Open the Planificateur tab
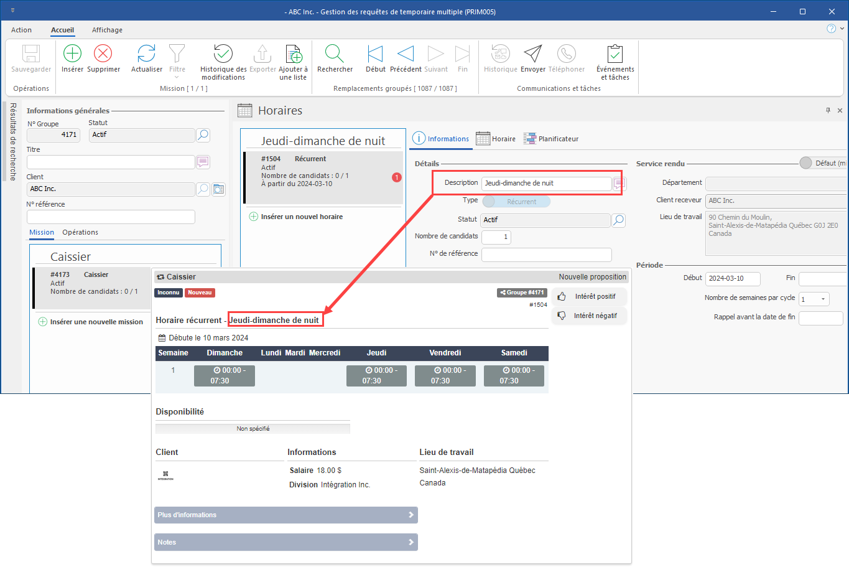 (x=551, y=139)
